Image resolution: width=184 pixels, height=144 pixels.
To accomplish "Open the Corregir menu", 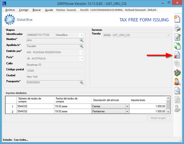I will pos(24,10).
